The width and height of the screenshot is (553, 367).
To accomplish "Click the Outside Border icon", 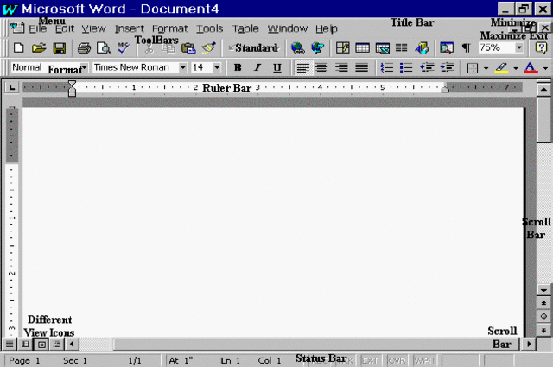I will coord(473,67).
